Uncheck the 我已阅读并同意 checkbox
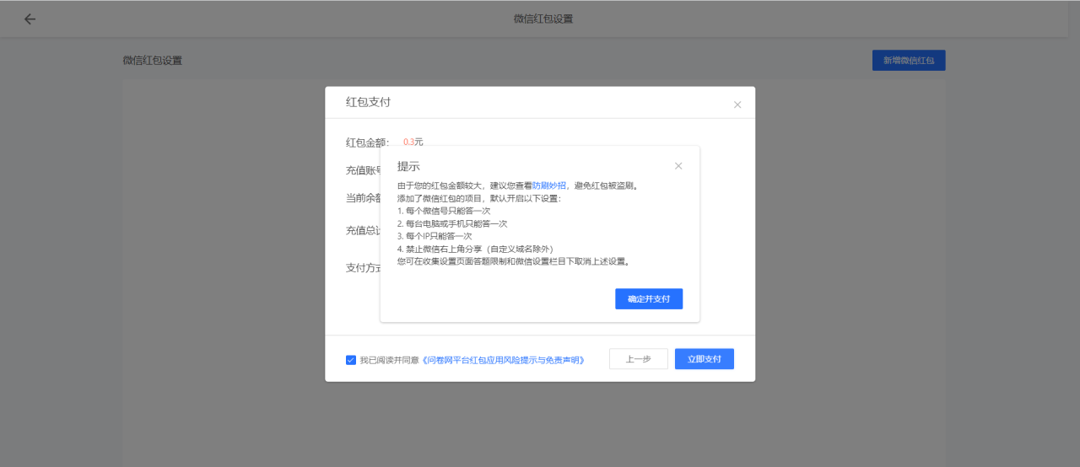This screenshot has width=1080, height=467. (x=351, y=360)
